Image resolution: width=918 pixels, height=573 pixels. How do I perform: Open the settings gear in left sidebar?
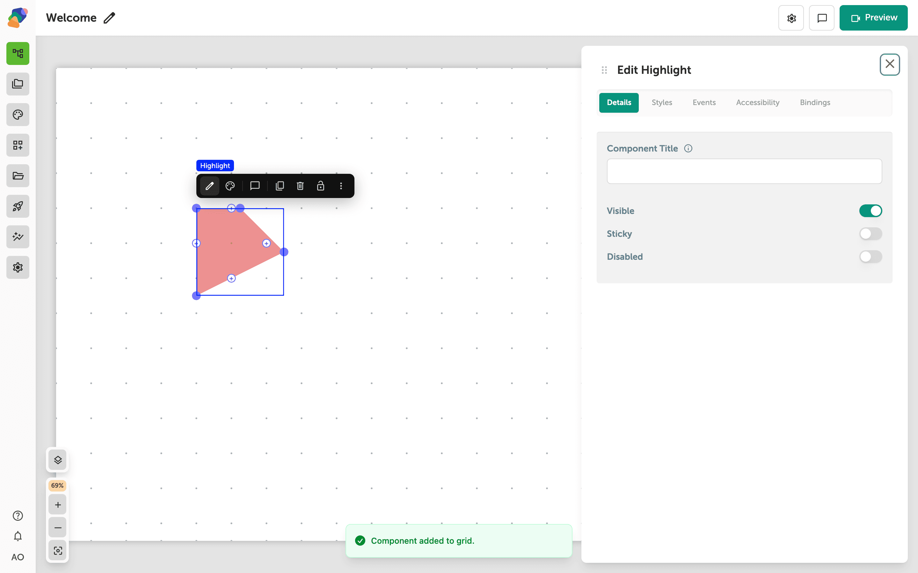[18, 267]
